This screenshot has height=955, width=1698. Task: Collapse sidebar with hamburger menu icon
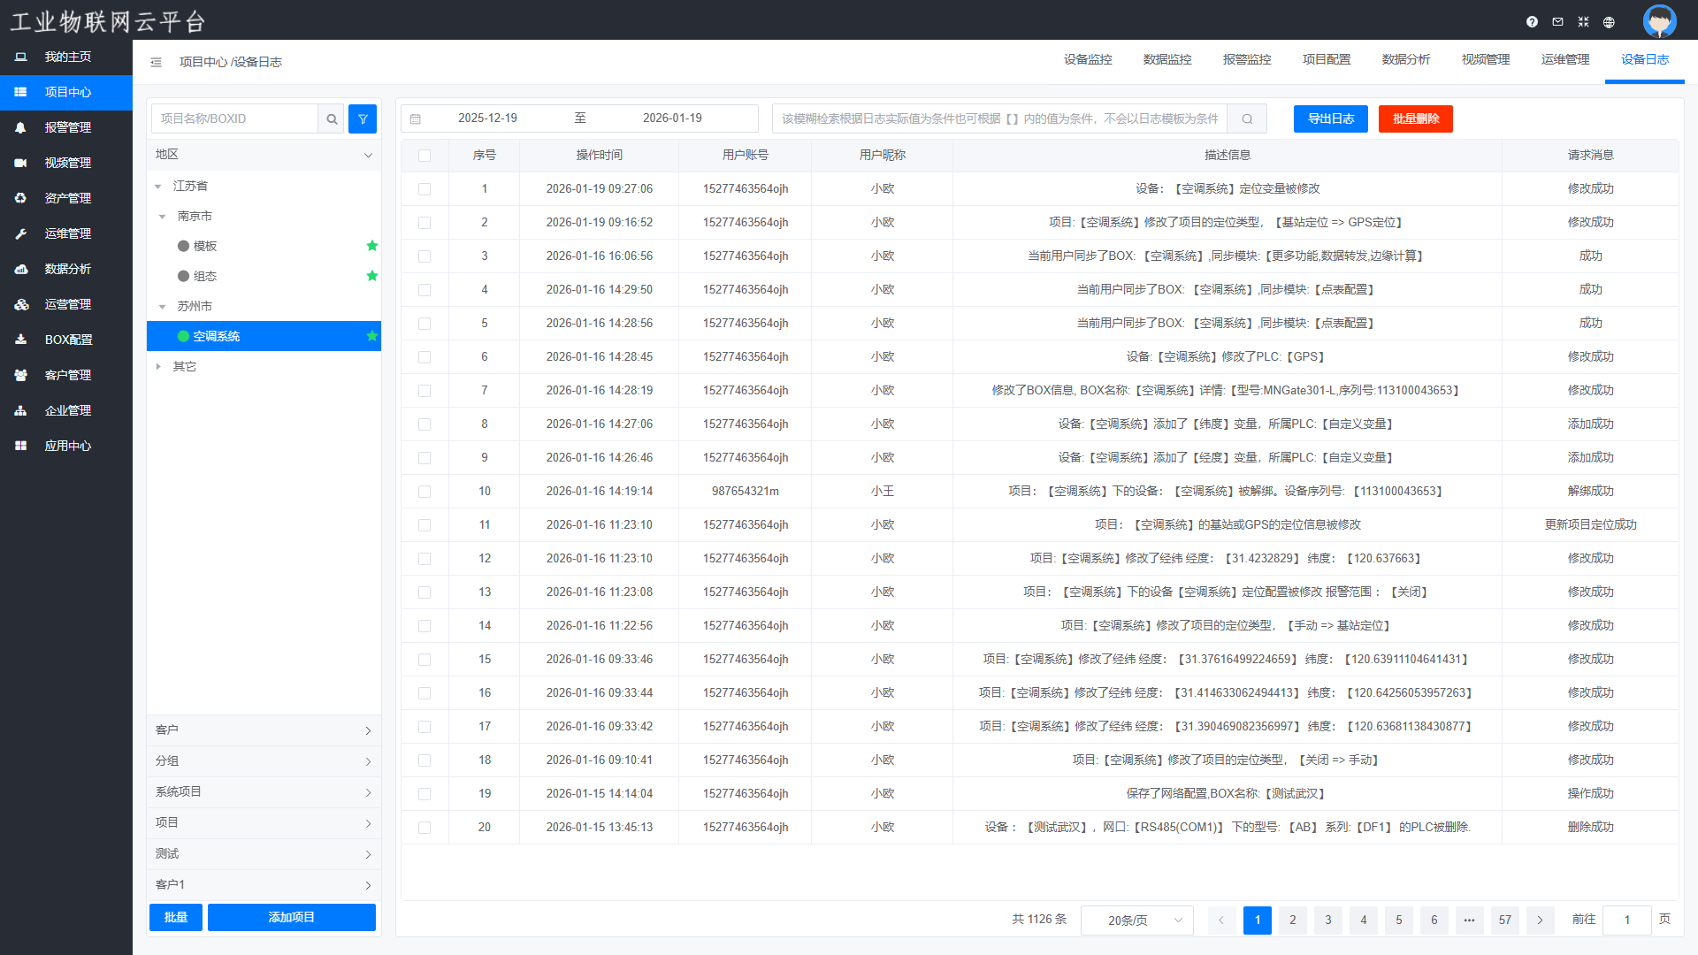pyautogui.click(x=156, y=62)
